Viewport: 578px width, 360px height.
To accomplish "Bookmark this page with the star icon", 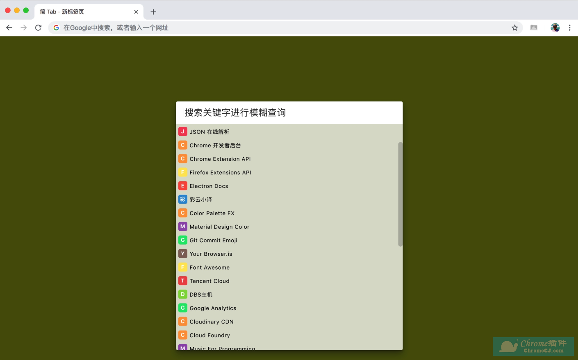I will pos(515,28).
